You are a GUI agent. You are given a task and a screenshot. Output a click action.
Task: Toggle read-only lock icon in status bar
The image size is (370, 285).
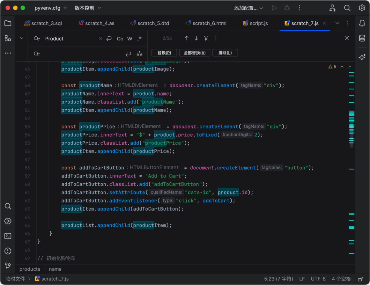pos(360,279)
